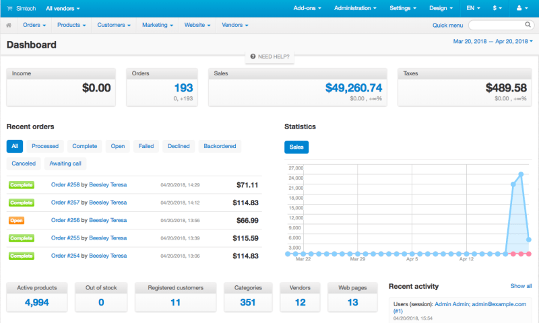Click the search magnifier icon
This screenshot has width=539, height=323.
point(528,25)
